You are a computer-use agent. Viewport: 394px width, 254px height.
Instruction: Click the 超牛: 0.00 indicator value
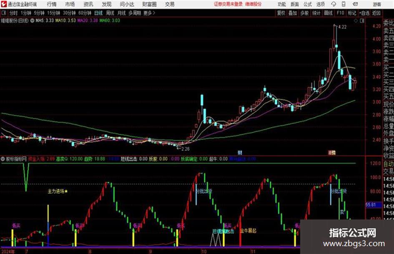(218, 159)
